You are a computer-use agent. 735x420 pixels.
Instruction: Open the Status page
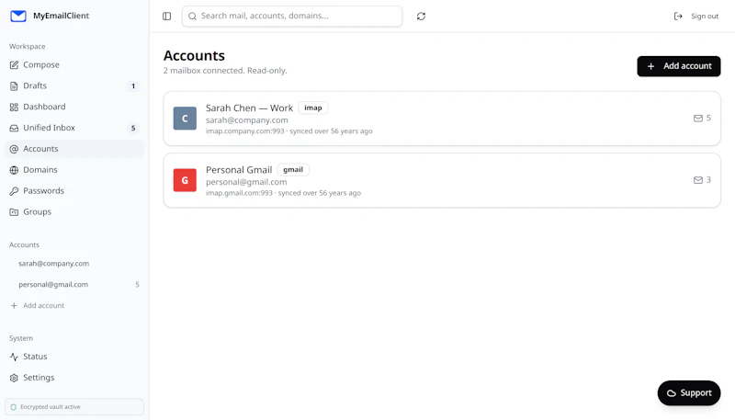coord(74,357)
